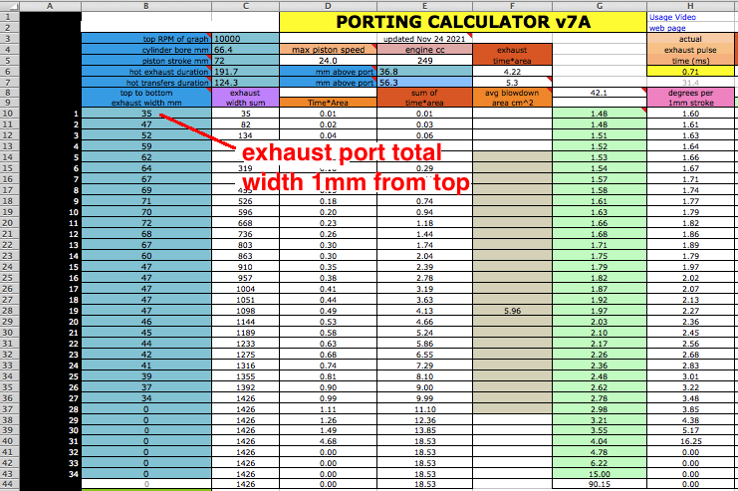Click the 'cylinder bore mm' label
Viewport: 738px width, 491px height.
[x=146, y=50]
